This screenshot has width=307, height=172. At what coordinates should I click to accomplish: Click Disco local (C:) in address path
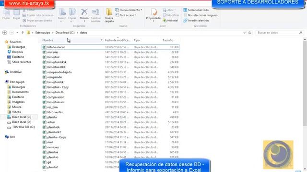pyautogui.click(x=65, y=33)
